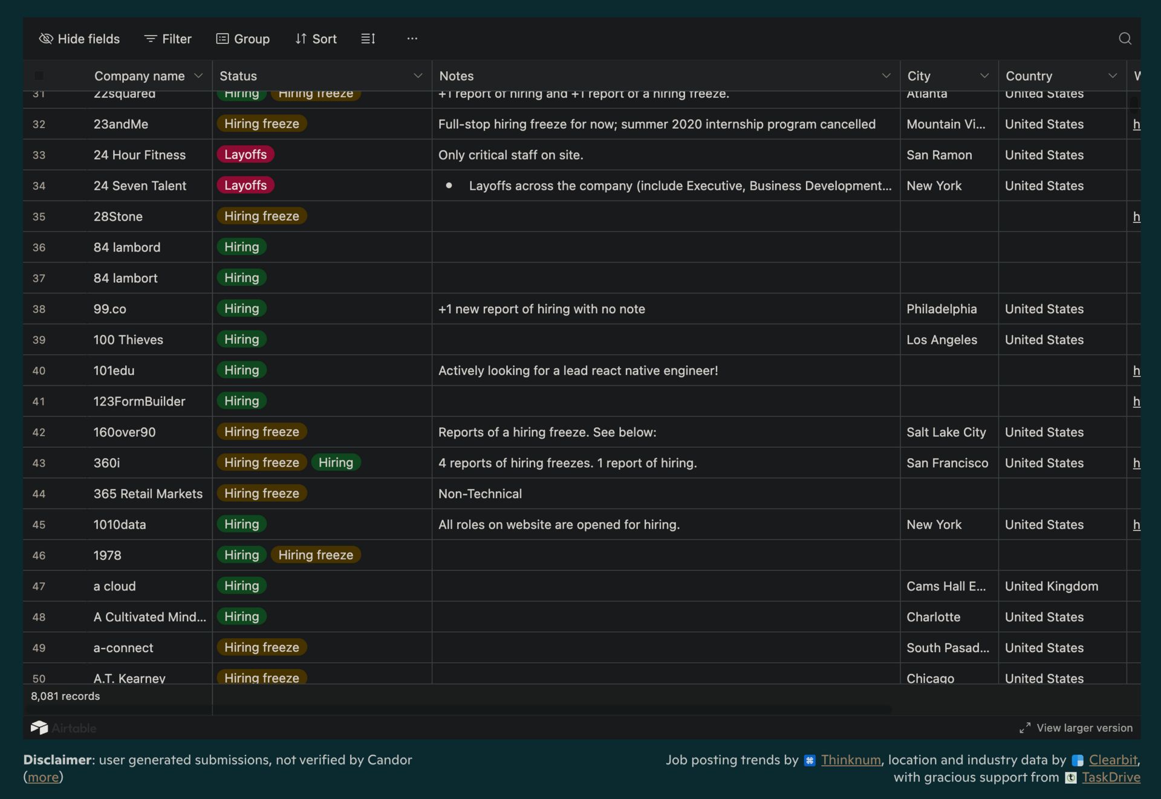Image resolution: width=1161 pixels, height=799 pixels.
Task: Select the 100 Thieves company cell
Action: [x=149, y=340]
